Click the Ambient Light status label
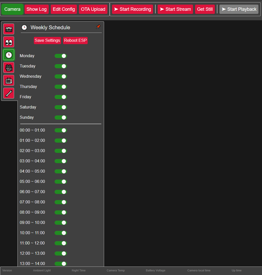 tap(42, 270)
